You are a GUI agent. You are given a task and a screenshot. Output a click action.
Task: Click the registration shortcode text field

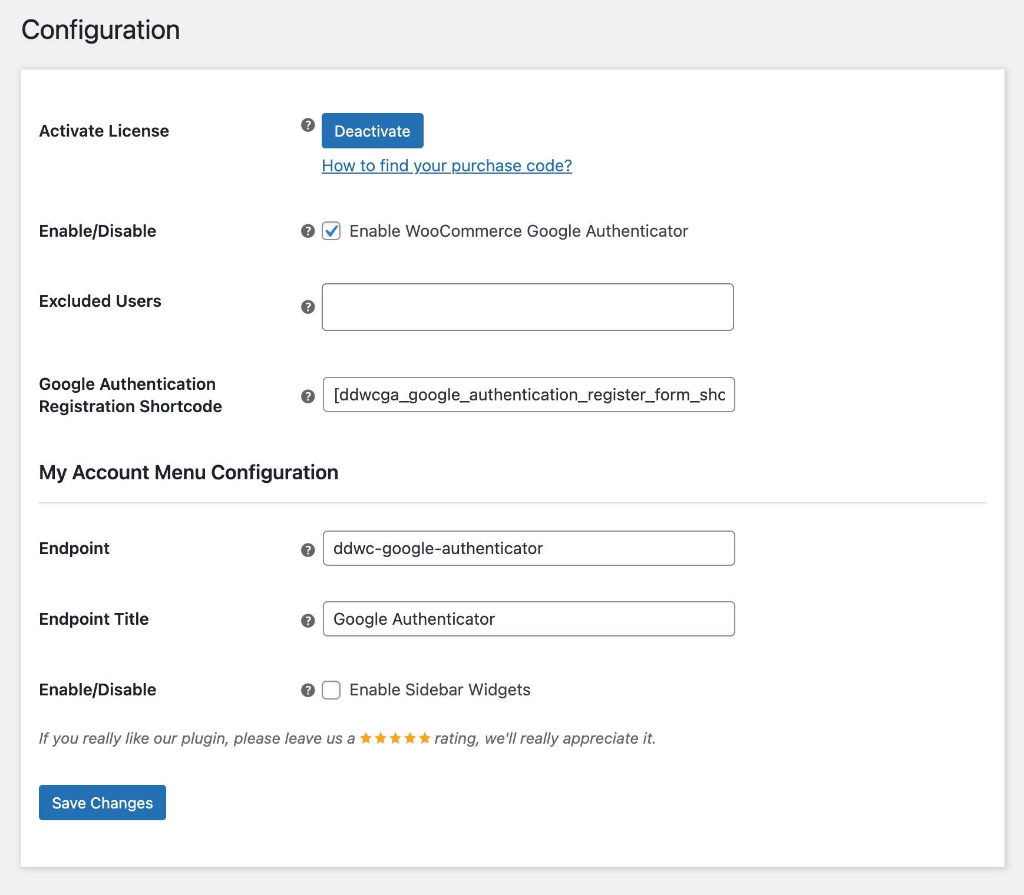click(528, 395)
